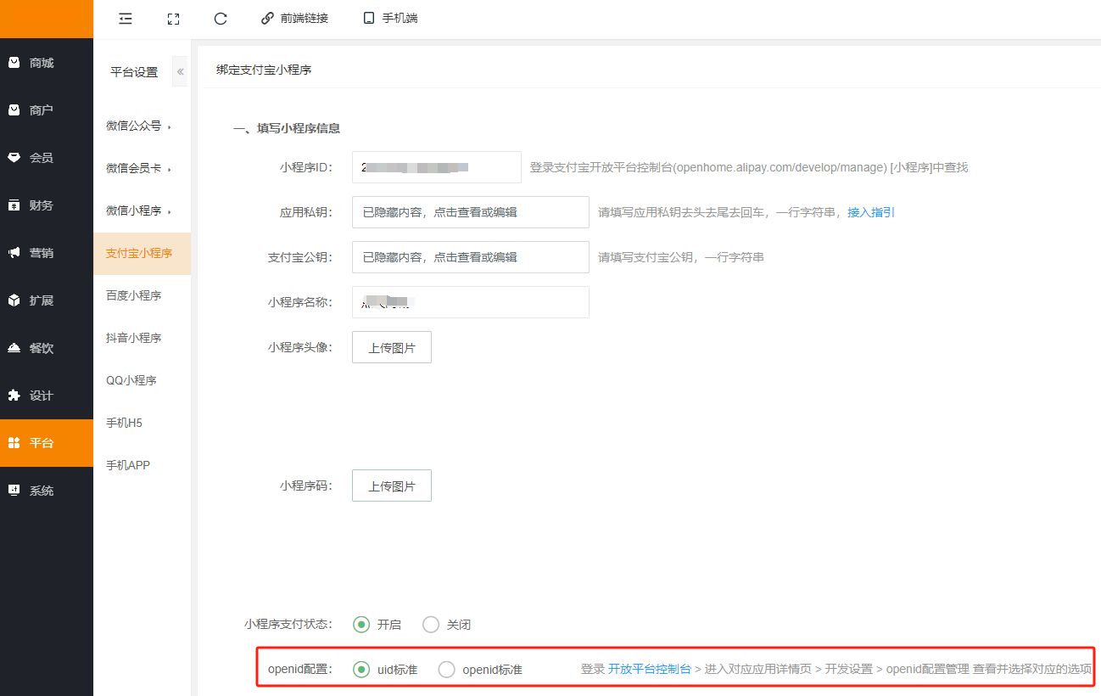
Task: Click 上传图片 button for 小程序头像
Action: coord(391,347)
